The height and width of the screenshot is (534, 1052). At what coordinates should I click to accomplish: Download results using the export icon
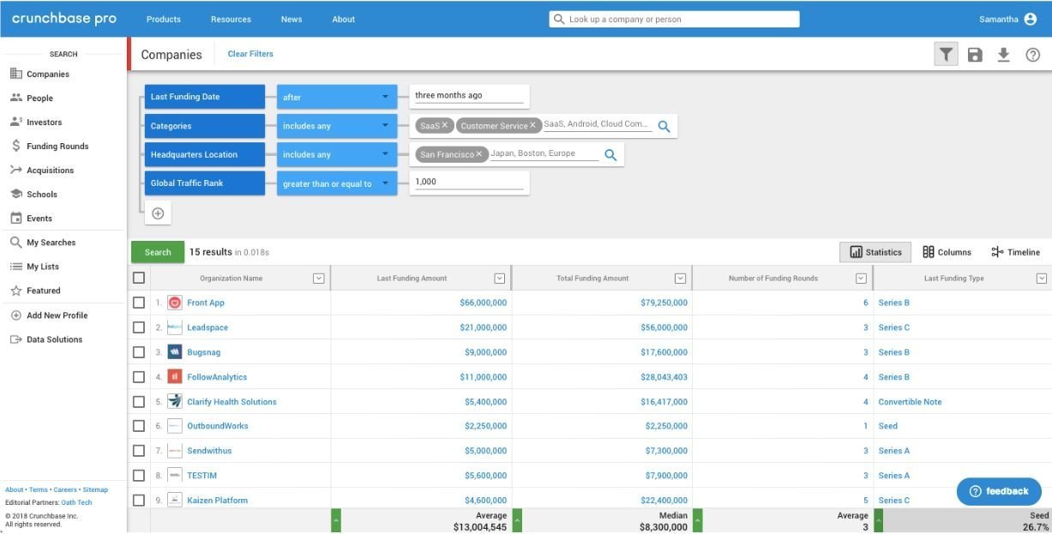tap(1003, 55)
